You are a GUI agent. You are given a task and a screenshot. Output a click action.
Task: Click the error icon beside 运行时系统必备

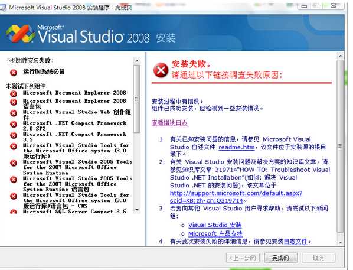[14, 73]
